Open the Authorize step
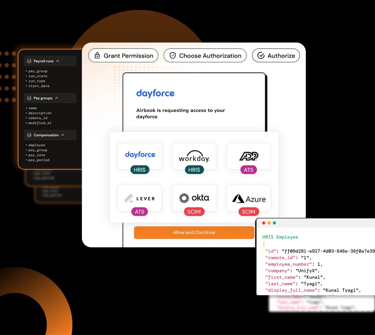 tap(276, 56)
